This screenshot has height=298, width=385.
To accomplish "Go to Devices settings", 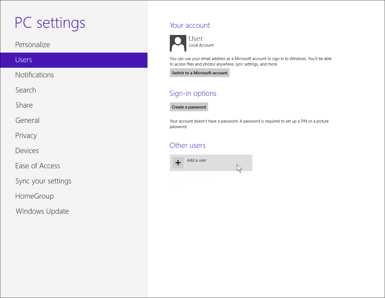I will 74,151.
